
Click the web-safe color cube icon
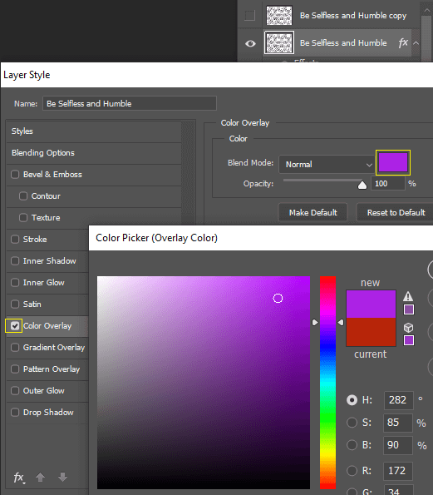[x=408, y=328]
